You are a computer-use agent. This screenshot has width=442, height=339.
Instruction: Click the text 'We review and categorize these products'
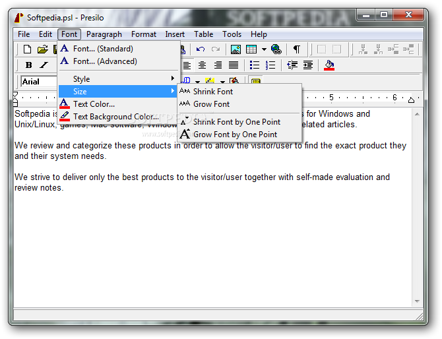[93, 145]
